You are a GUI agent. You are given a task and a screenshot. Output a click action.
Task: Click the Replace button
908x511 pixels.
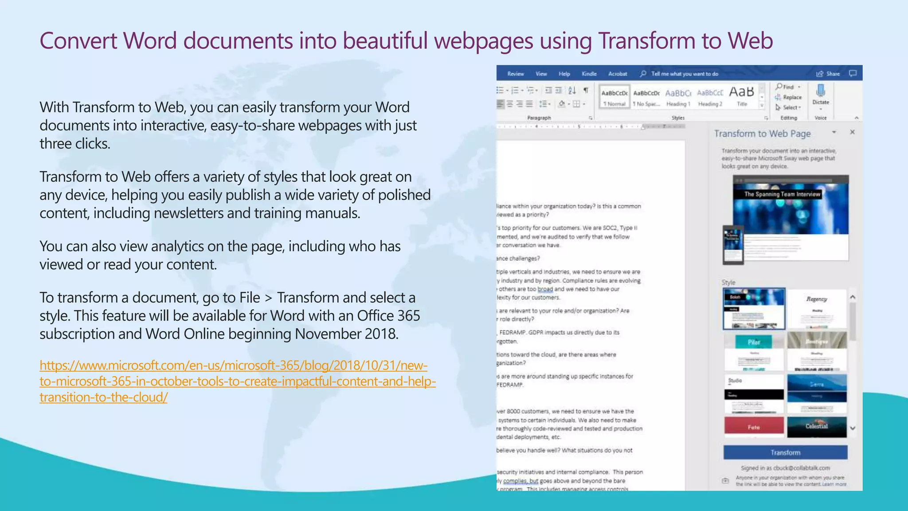(788, 97)
